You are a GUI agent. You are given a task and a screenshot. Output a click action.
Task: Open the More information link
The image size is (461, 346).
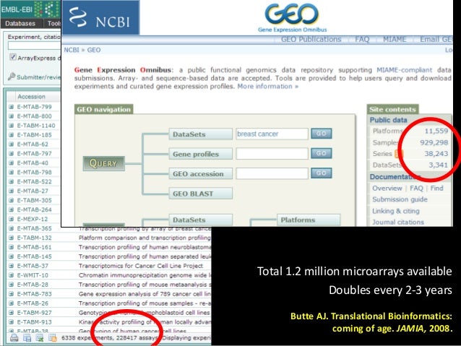coord(268,87)
